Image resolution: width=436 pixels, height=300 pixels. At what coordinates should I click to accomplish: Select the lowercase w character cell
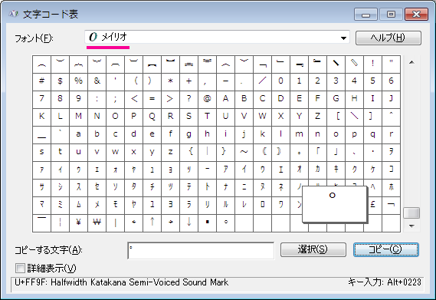(x=115, y=153)
